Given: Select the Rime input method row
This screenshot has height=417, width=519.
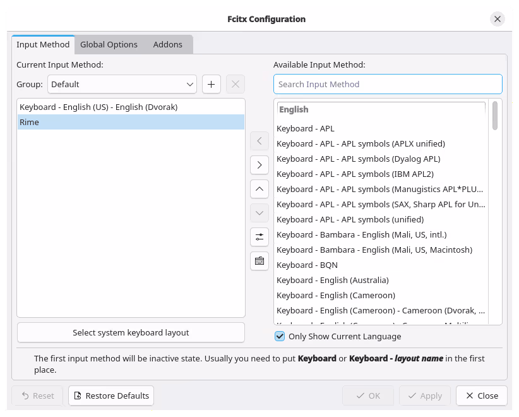Looking at the screenshot, I should [x=131, y=122].
